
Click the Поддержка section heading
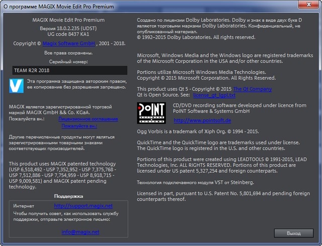(68, 196)
